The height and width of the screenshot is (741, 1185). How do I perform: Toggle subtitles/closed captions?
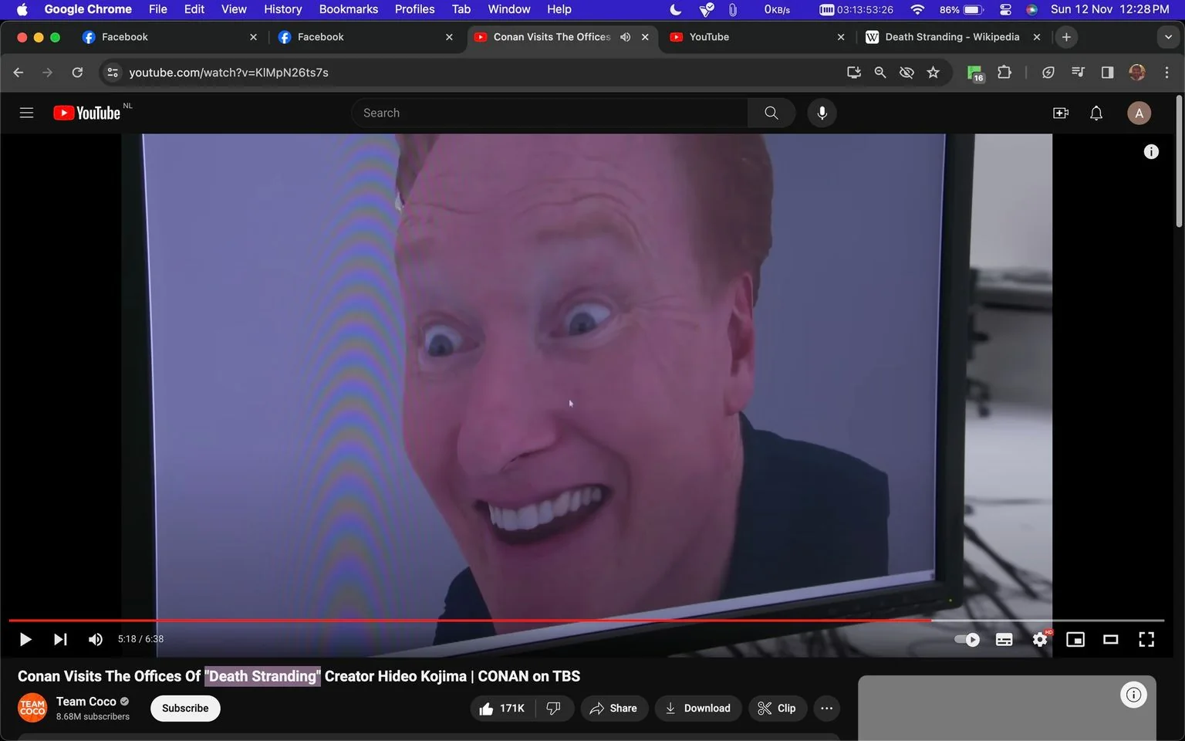point(1004,639)
